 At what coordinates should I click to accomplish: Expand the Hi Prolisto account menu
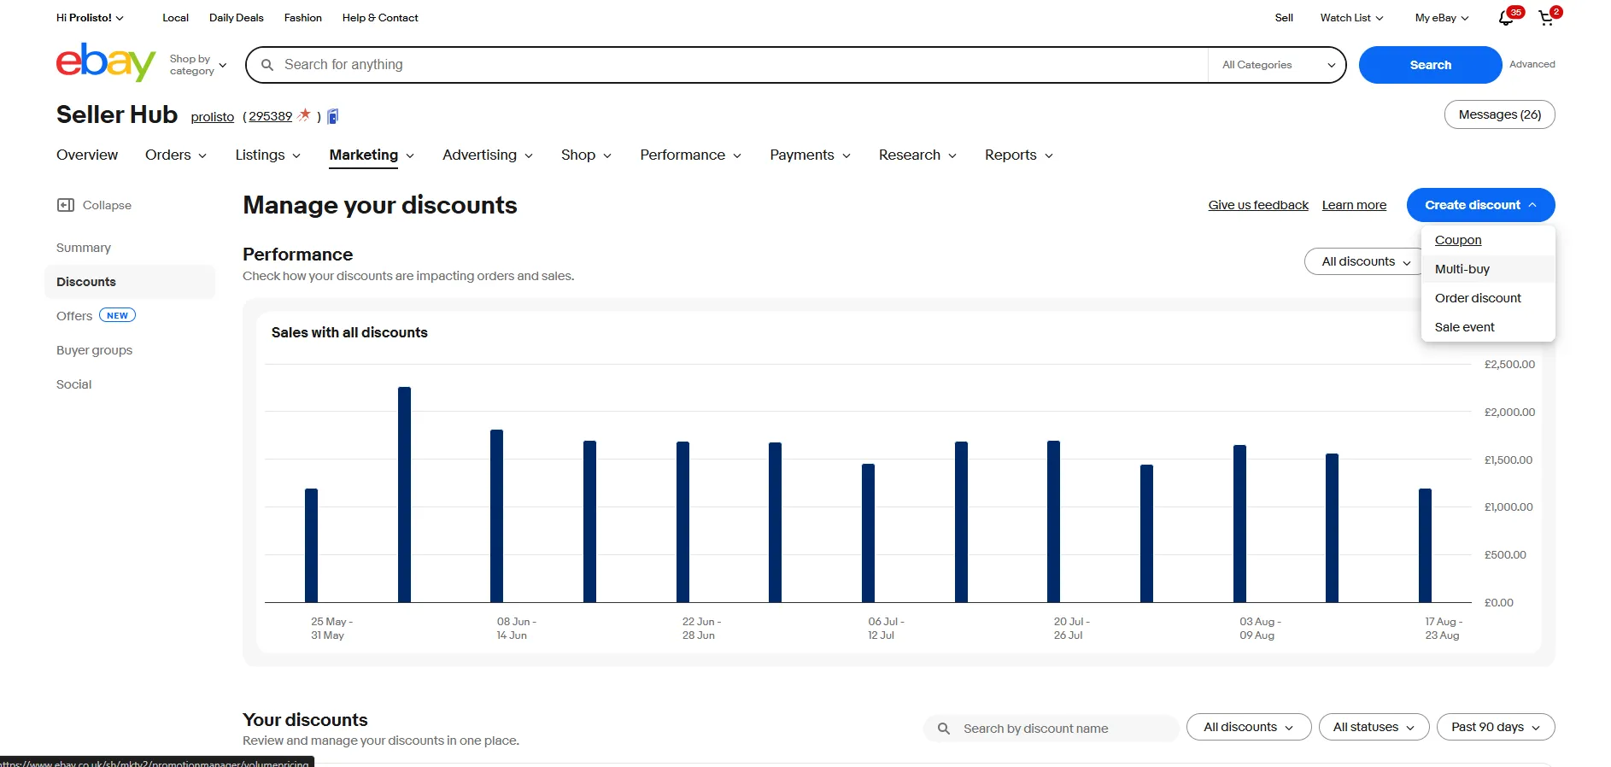[90, 18]
